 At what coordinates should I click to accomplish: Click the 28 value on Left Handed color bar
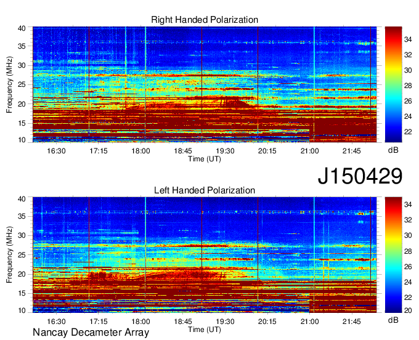click(x=408, y=251)
